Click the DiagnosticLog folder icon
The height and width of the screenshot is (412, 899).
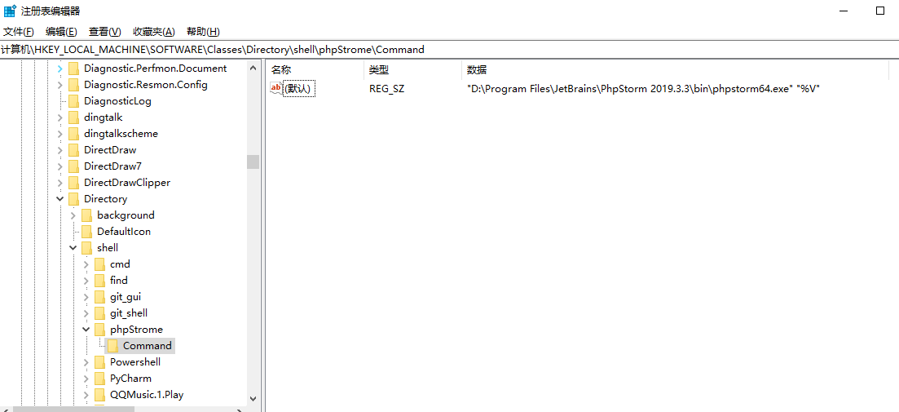[73, 101]
